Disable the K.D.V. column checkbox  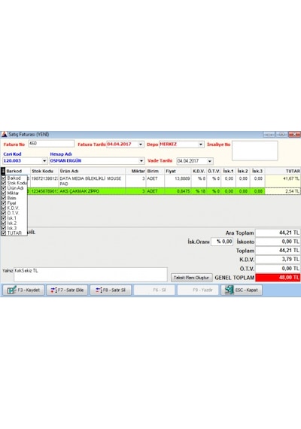(4, 208)
